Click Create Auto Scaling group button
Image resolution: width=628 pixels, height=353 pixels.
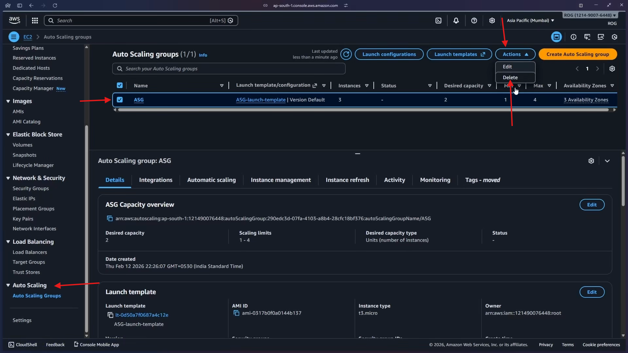tap(578, 54)
